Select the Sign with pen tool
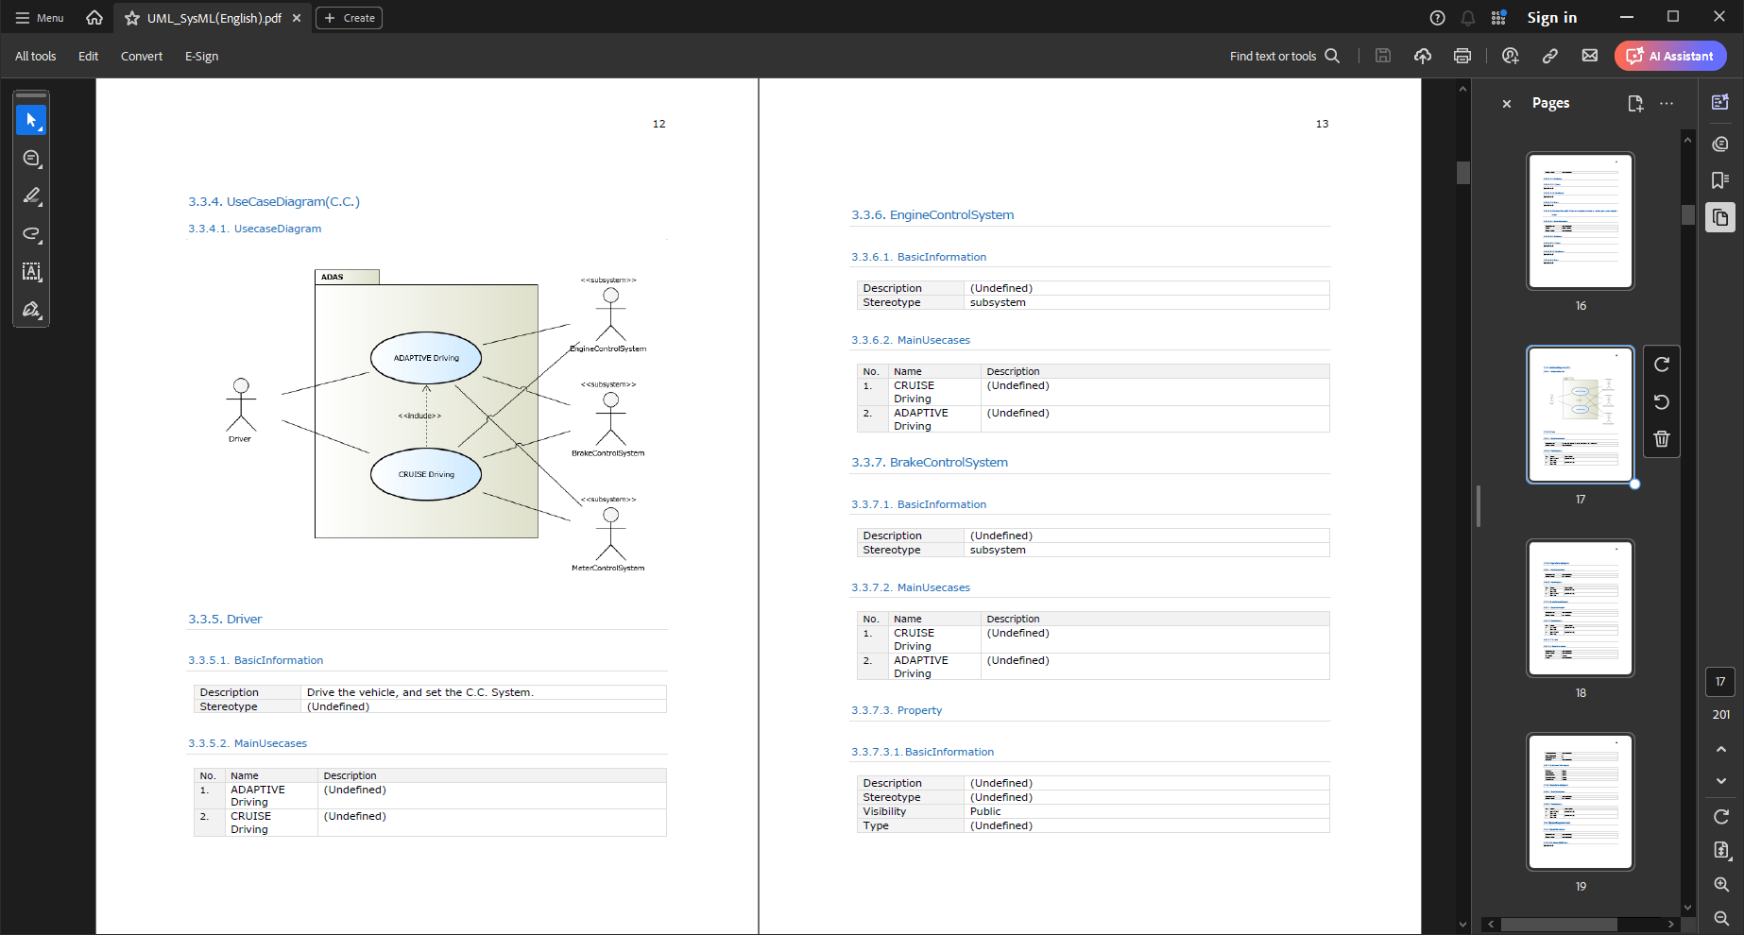Image resolution: width=1744 pixels, height=935 pixels. pos(31,310)
